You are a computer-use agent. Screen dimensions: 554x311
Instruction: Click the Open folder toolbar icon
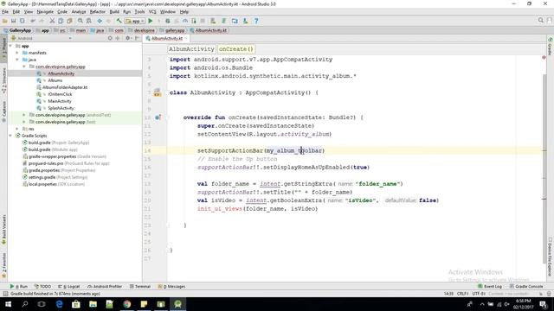point(5,21)
